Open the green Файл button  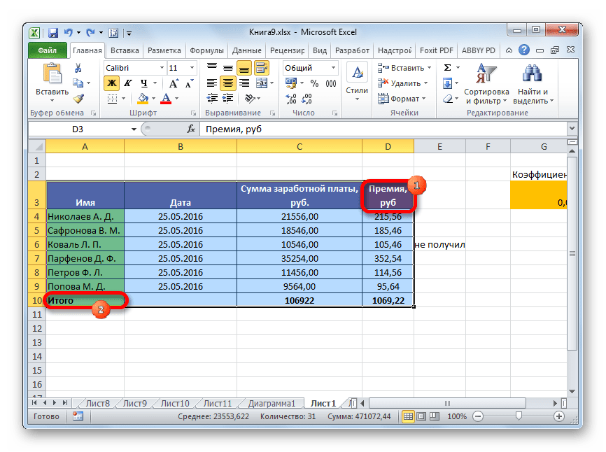tap(48, 51)
